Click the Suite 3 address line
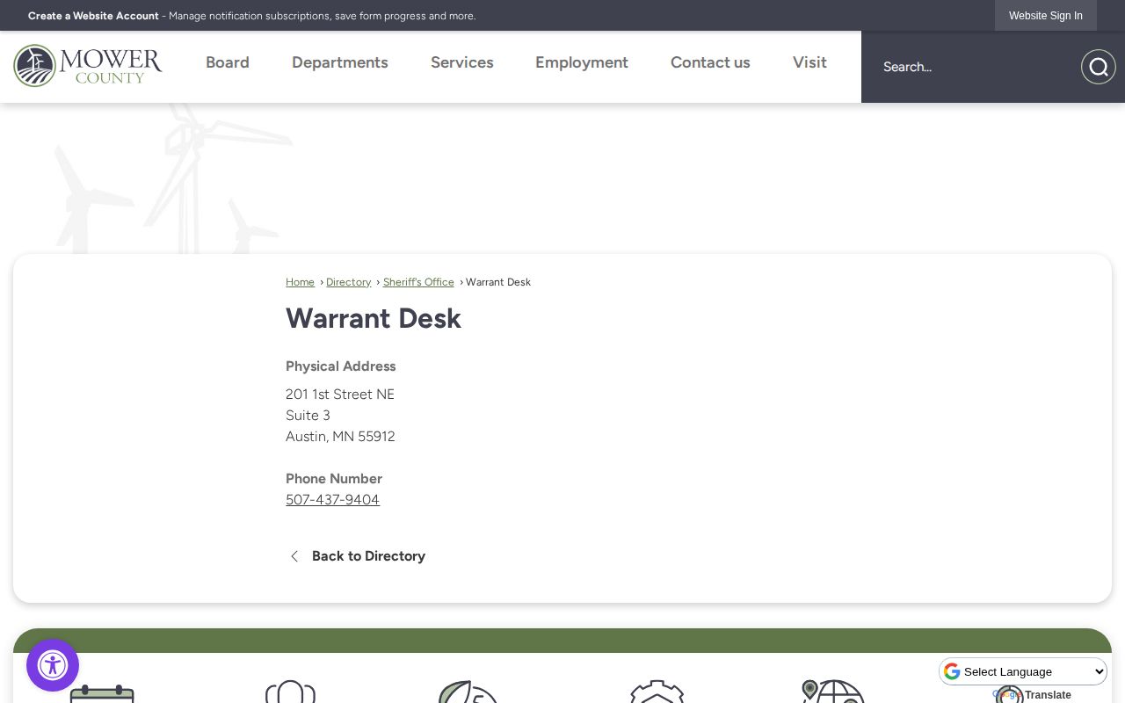This screenshot has width=1125, height=703. tap(308, 416)
